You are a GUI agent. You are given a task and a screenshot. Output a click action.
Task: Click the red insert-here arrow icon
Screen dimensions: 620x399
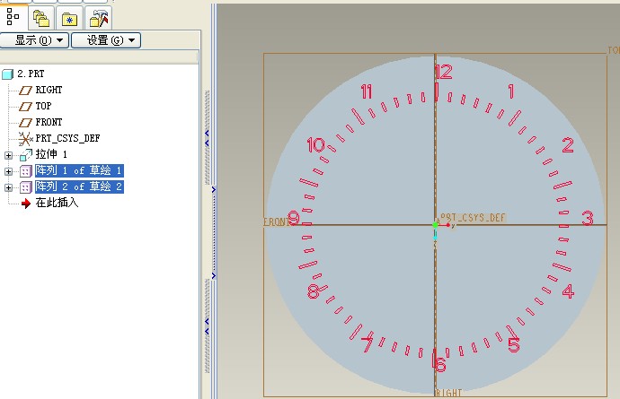(26, 204)
